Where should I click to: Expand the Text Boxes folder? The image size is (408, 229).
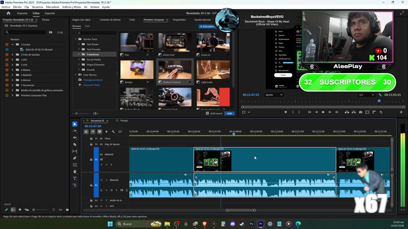point(79,44)
